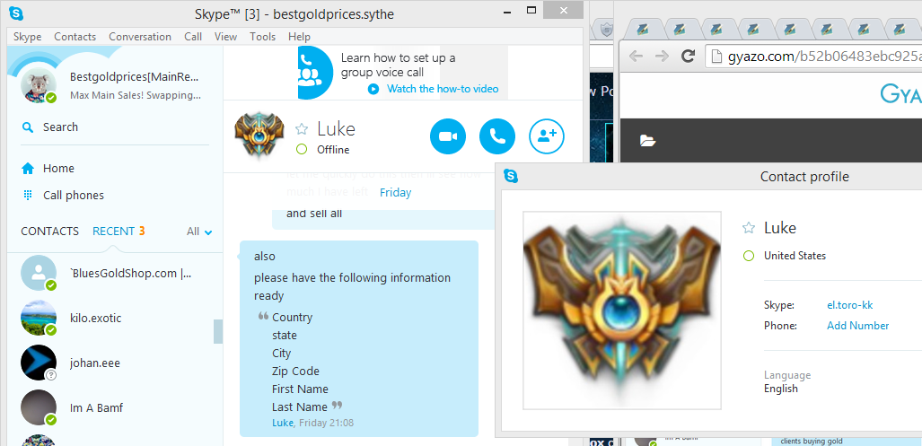Click Luke's avatar in chat header

[x=259, y=136]
